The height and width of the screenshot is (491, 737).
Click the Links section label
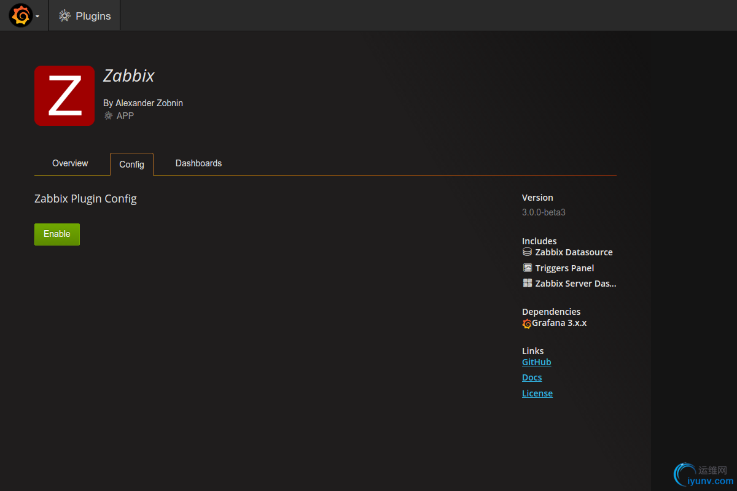[532, 351]
